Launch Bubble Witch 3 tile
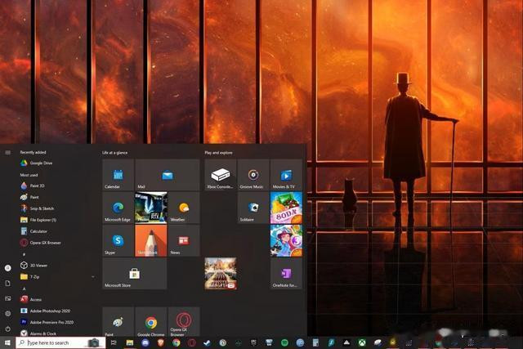The image size is (523, 349). click(286, 240)
